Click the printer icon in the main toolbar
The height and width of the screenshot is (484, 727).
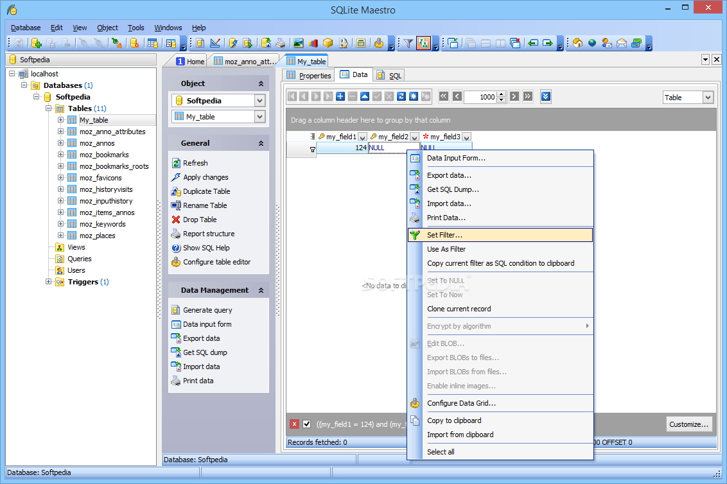coord(281,43)
